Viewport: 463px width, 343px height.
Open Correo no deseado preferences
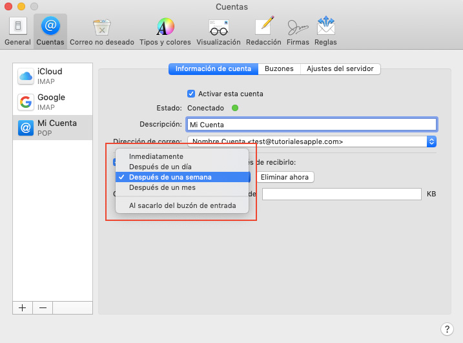[101, 30]
